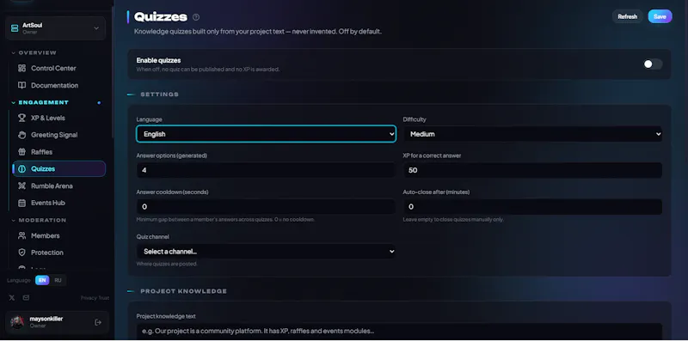Collapse the Moderation sidebar section
Image resolution: width=688 pixels, height=341 pixels.
39,220
